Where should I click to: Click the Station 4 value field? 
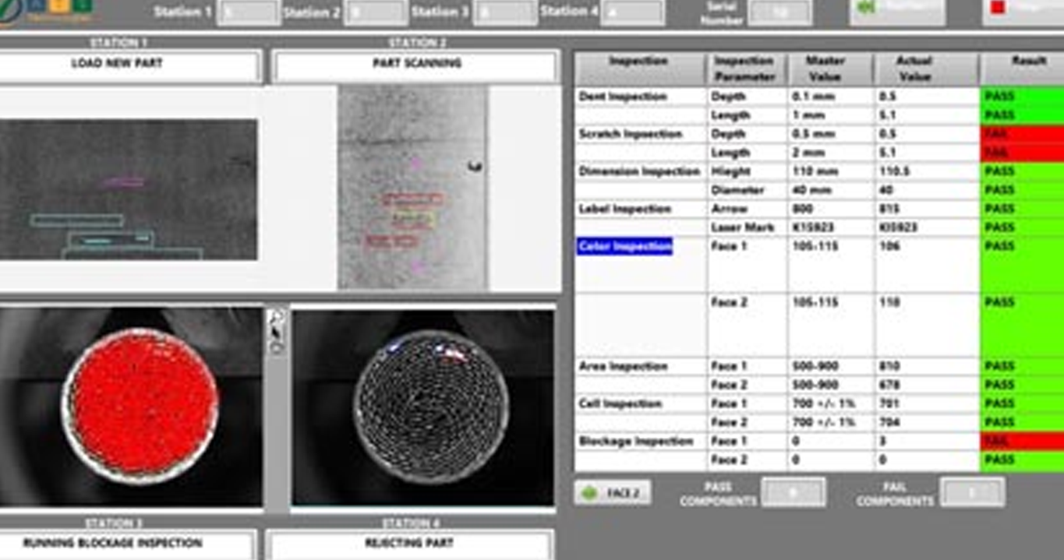[631, 12]
